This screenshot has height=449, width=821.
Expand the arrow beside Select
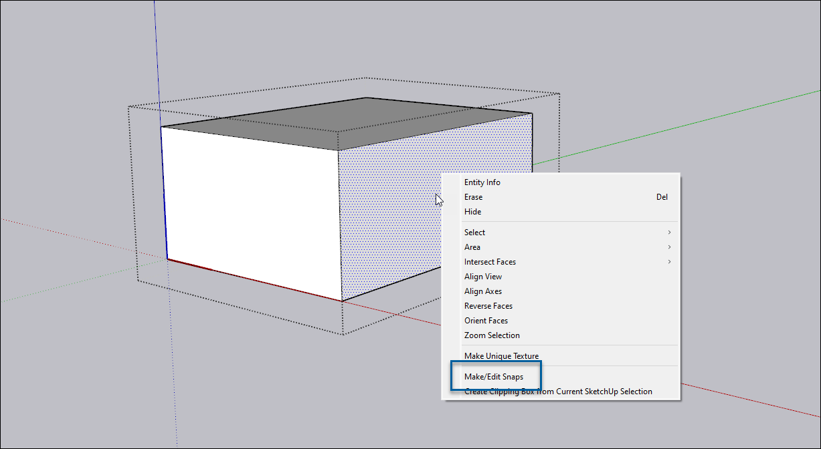(669, 233)
